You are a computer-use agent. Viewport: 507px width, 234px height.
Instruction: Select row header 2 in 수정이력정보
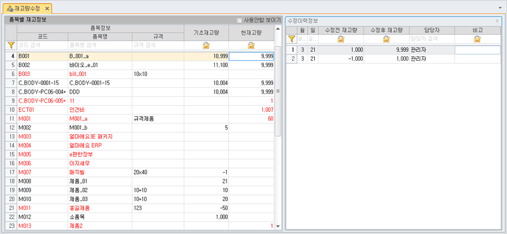coord(291,59)
